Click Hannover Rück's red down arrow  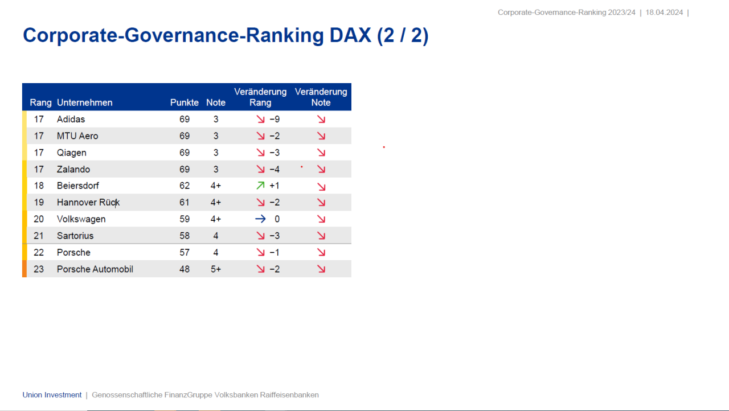[x=260, y=202]
